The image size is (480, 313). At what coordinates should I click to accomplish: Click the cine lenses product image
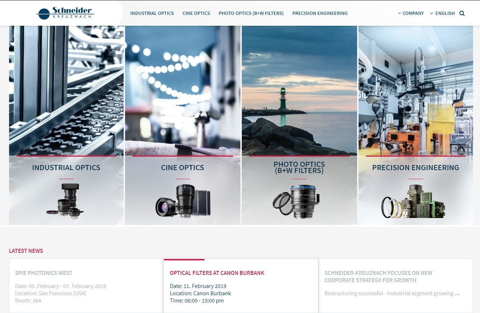click(x=183, y=201)
